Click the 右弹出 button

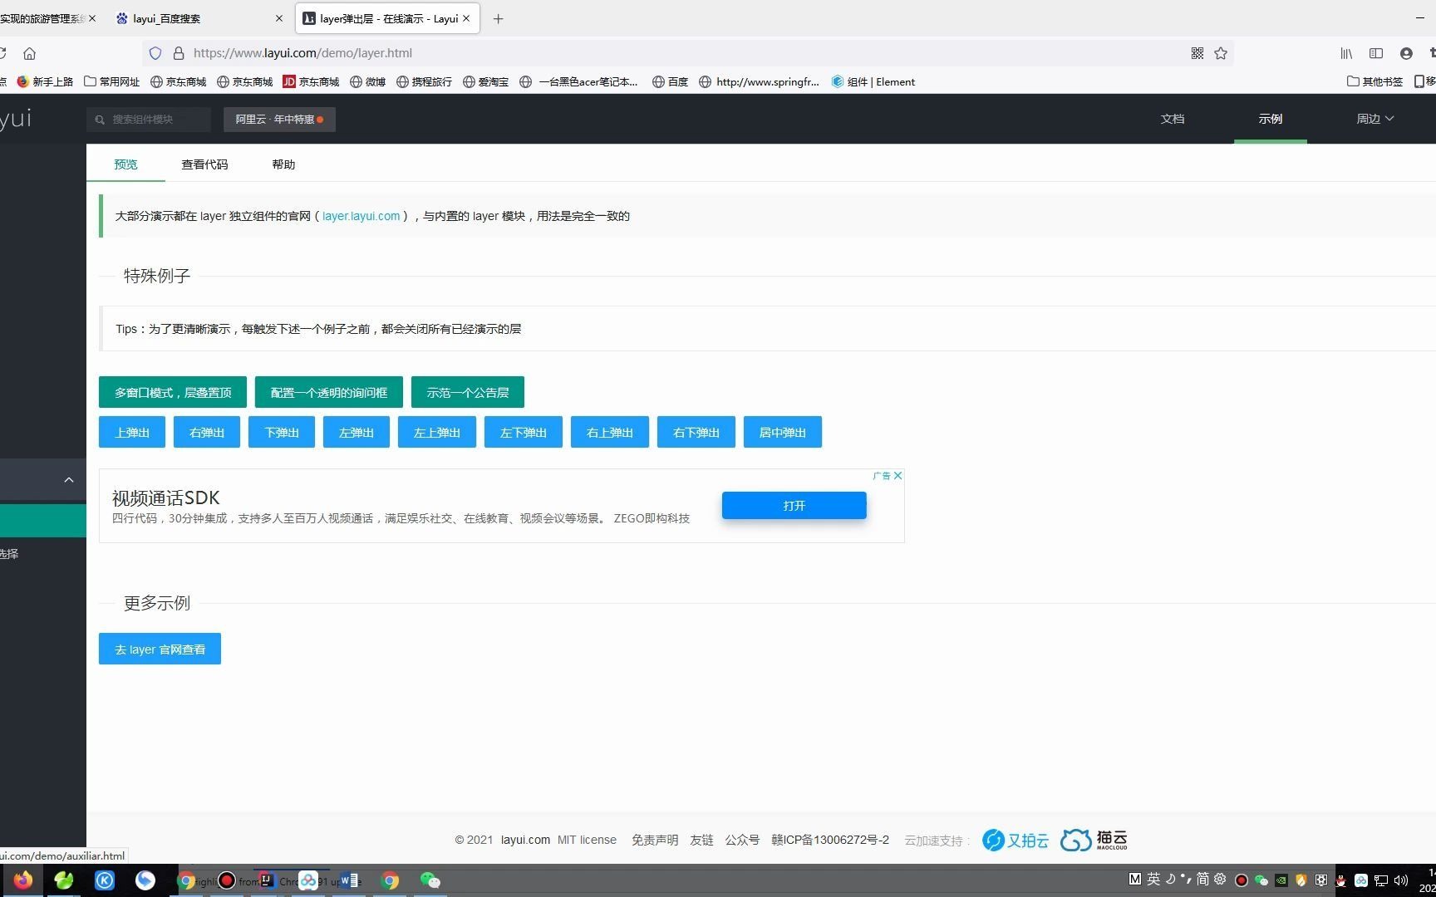point(207,432)
